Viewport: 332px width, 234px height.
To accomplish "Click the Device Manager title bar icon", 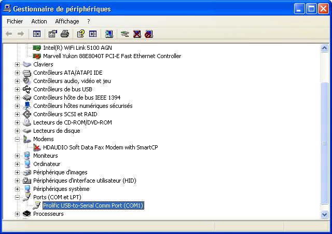I will (x=7, y=8).
